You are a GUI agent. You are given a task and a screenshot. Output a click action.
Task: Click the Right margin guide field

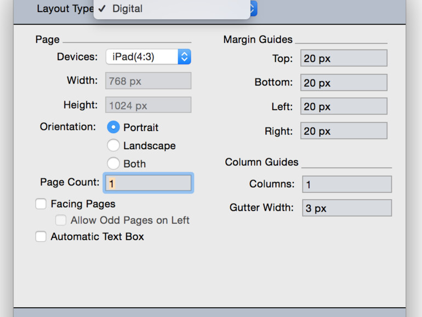point(344,131)
